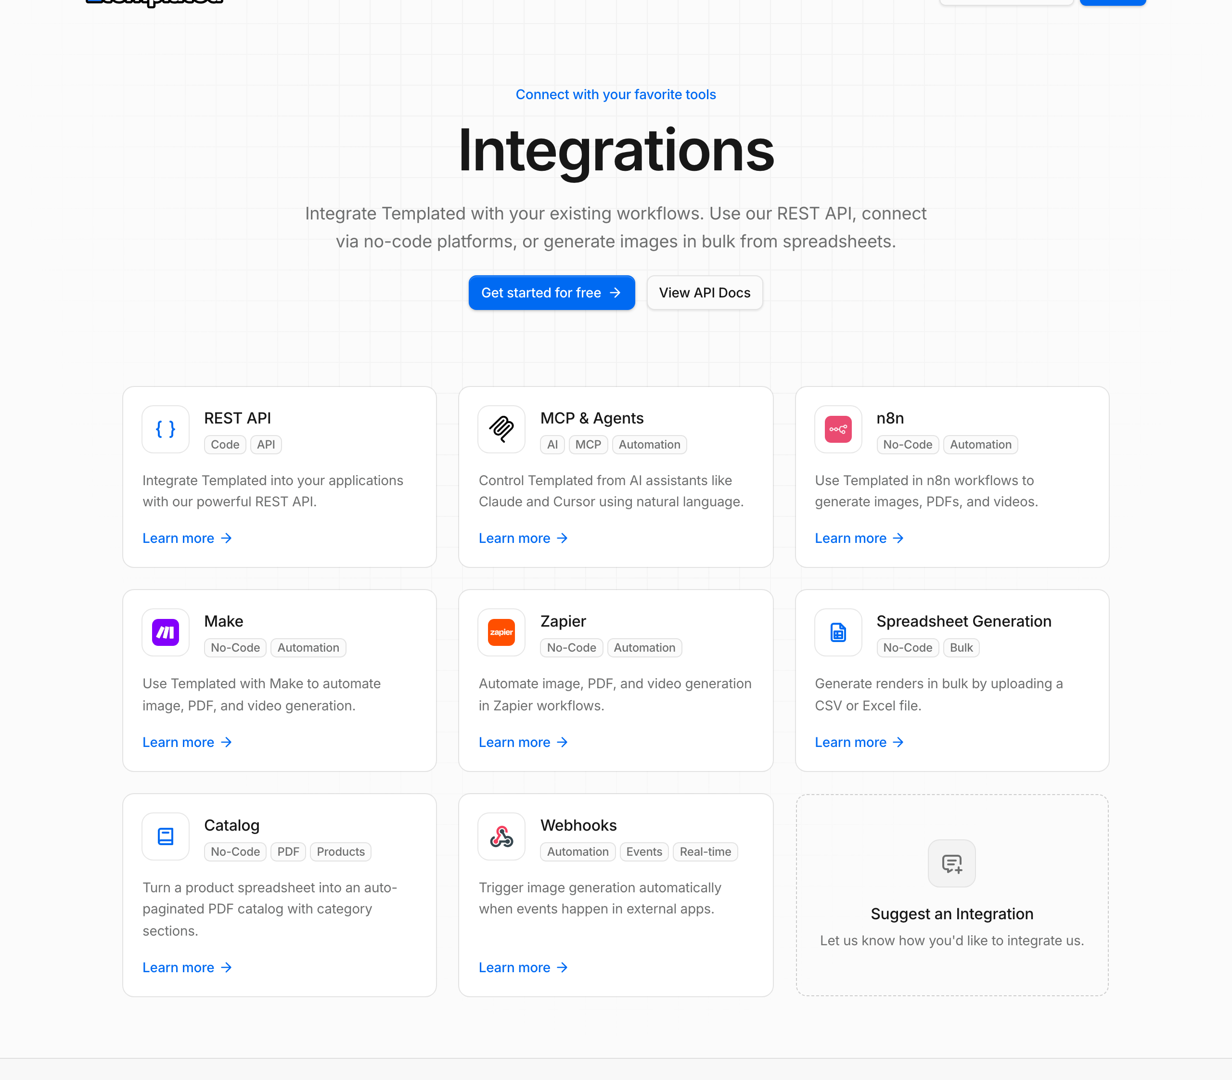This screenshot has height=1080, width=1232.
Task: Open Learn more under Spreadsheet Generation
Action: [x=860, y=743]
